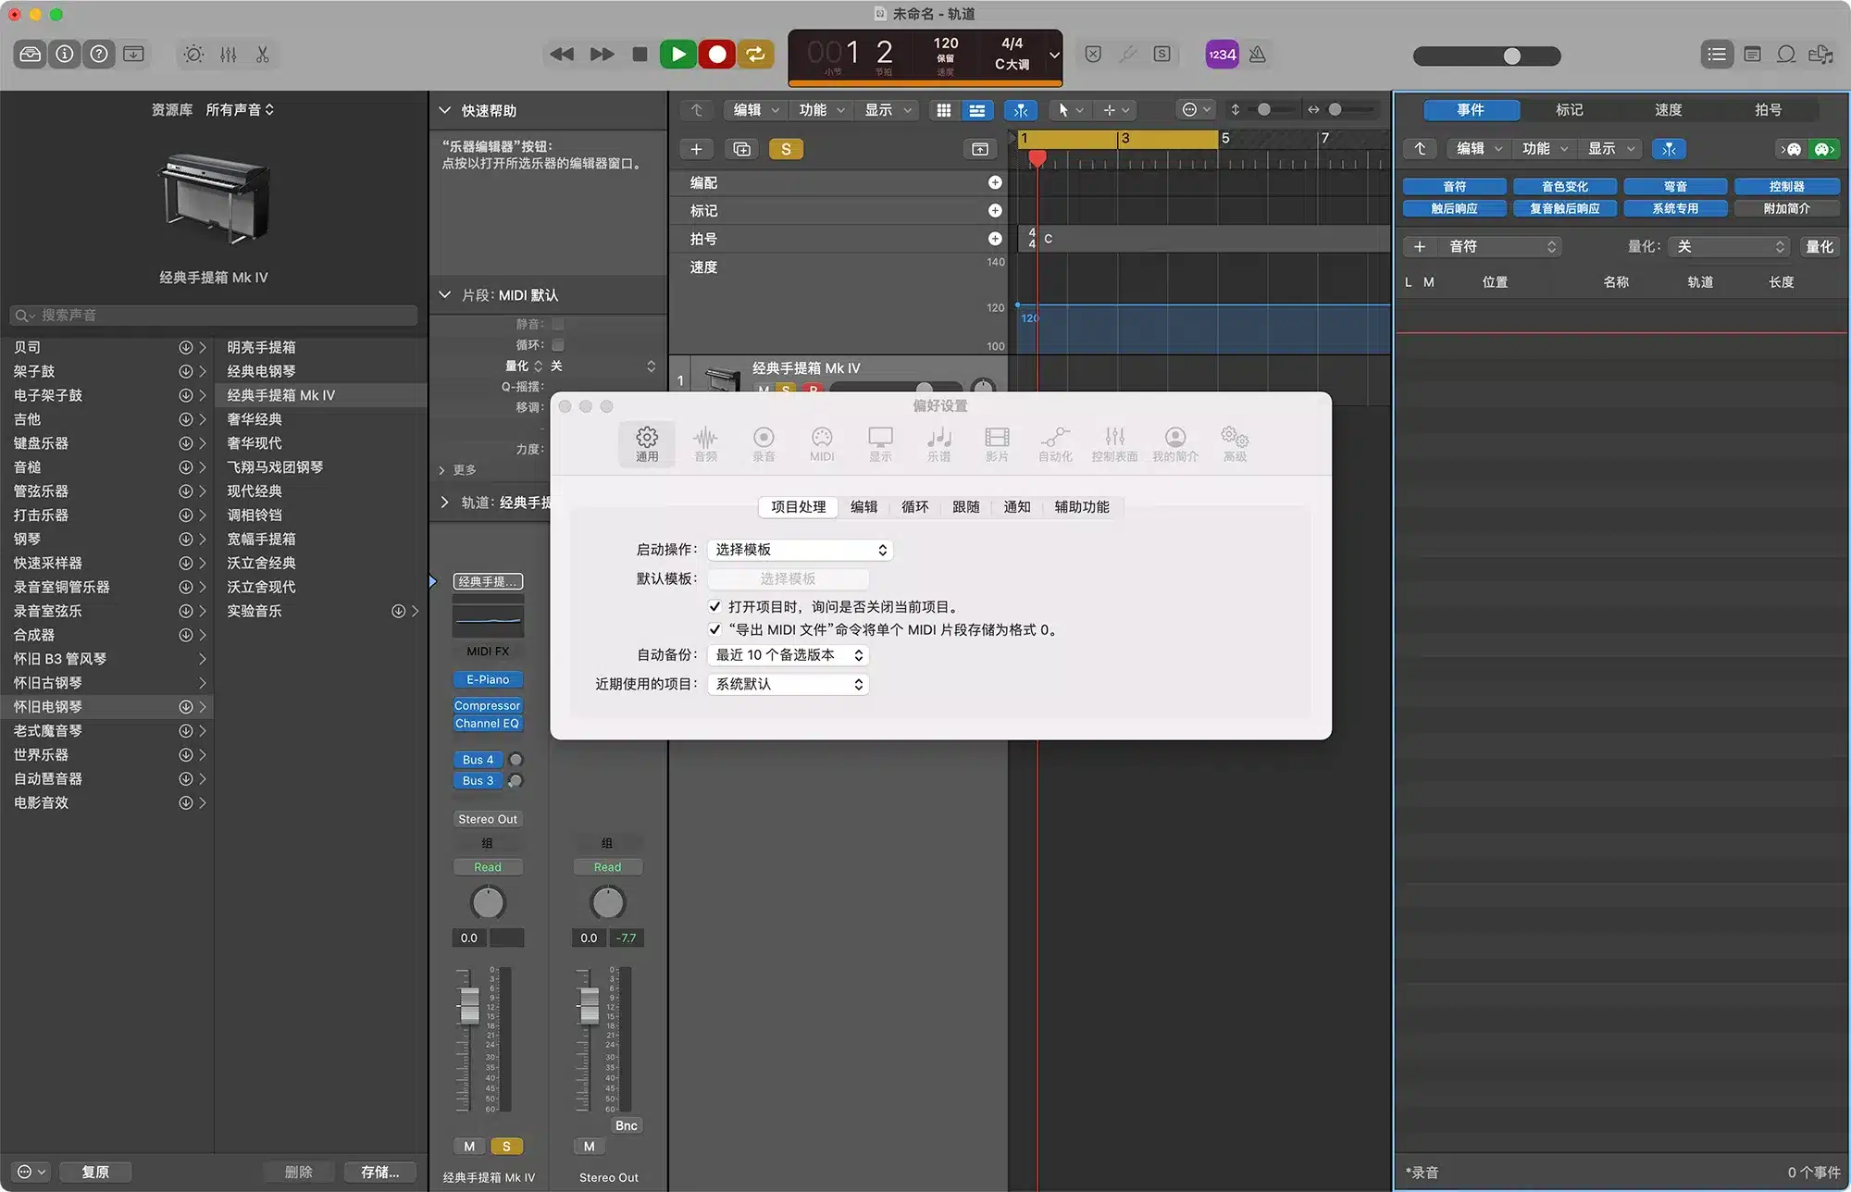Toggle the metronome click icon
The width and height of the screenshot is (1851, 1192).
point(1257,55)
